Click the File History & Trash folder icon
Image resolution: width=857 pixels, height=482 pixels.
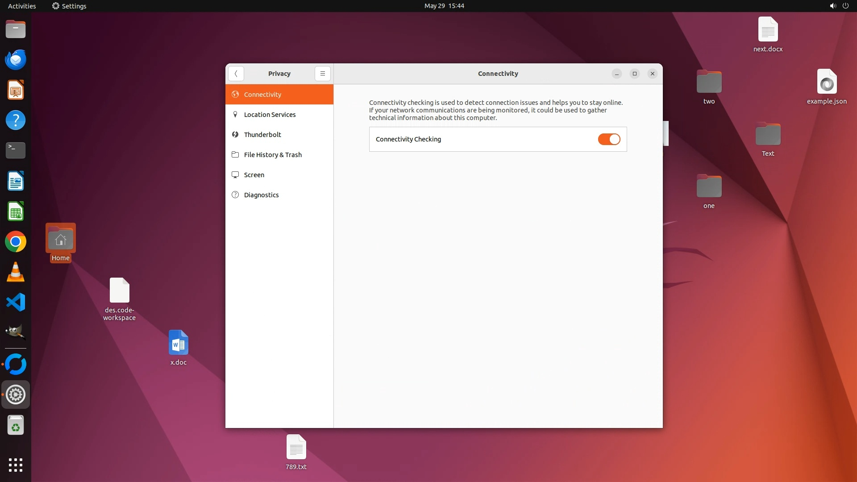pos(235,155)
